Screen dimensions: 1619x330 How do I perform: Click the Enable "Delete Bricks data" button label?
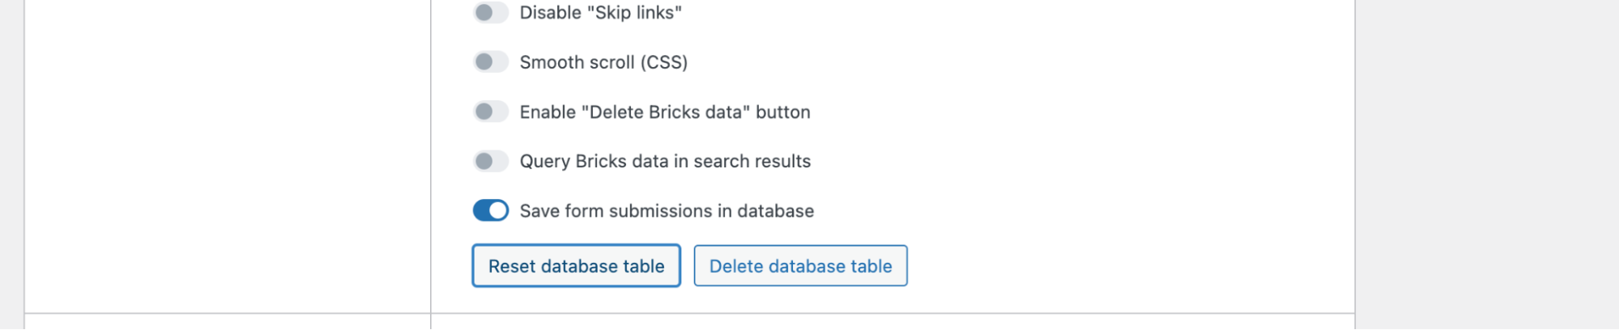(664, 112)
